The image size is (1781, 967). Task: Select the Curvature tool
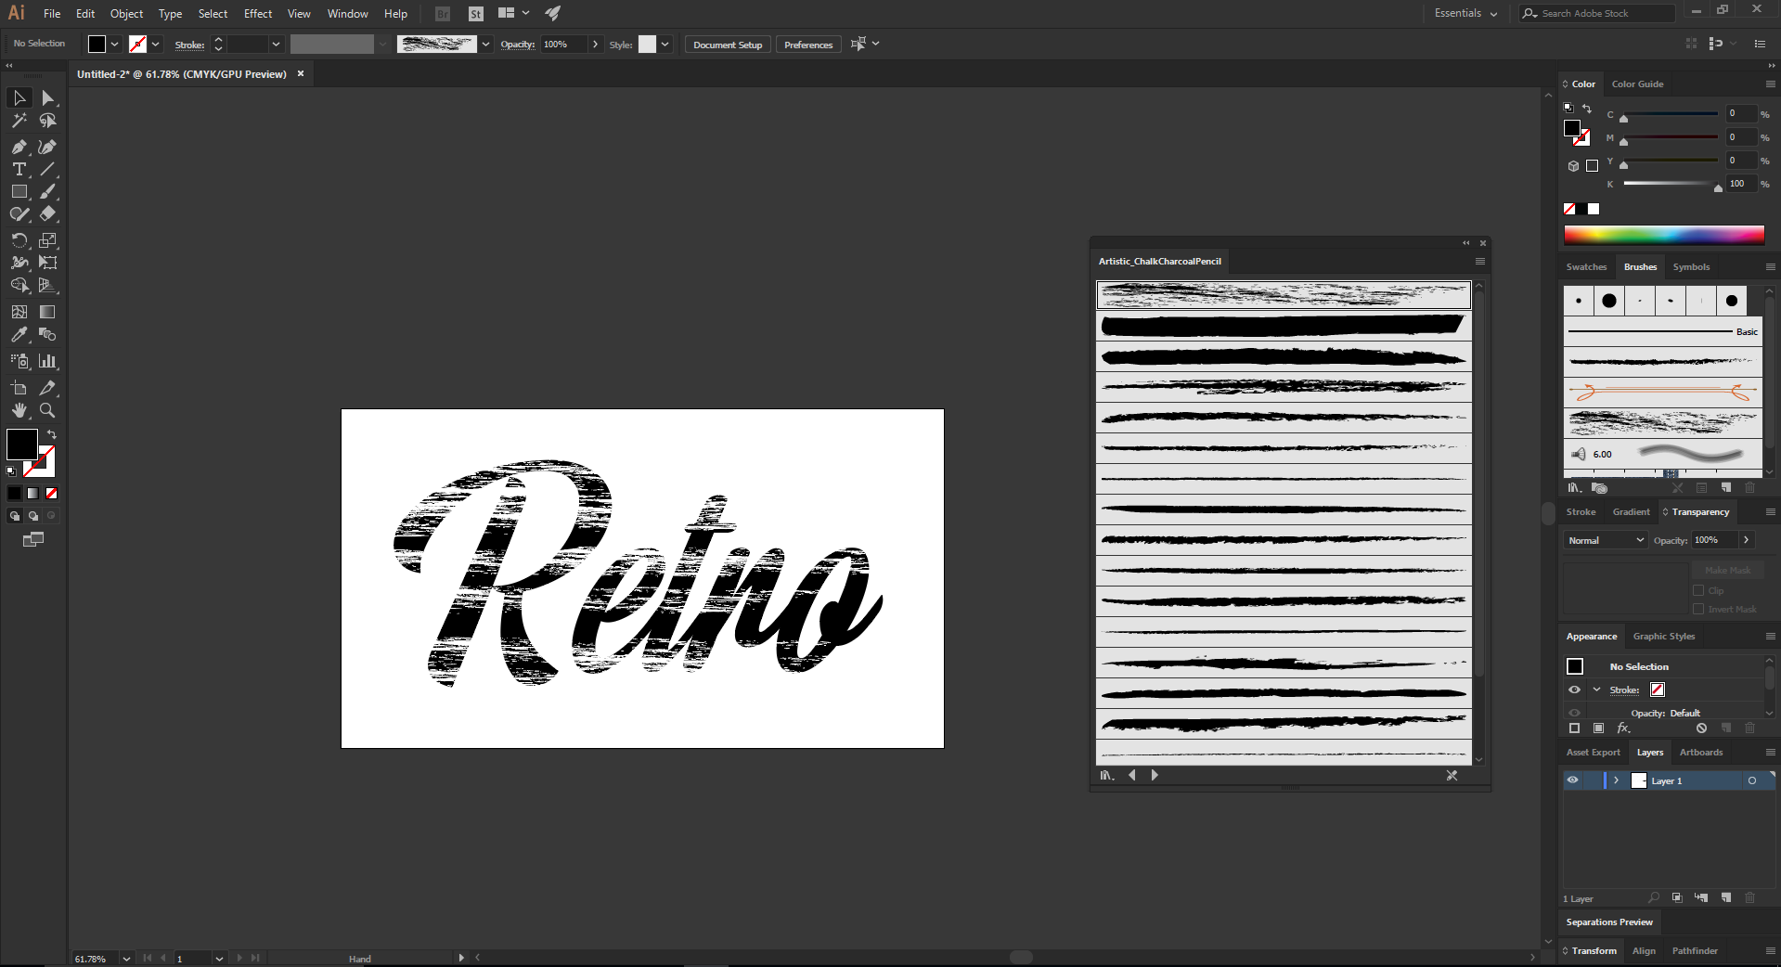47,147
